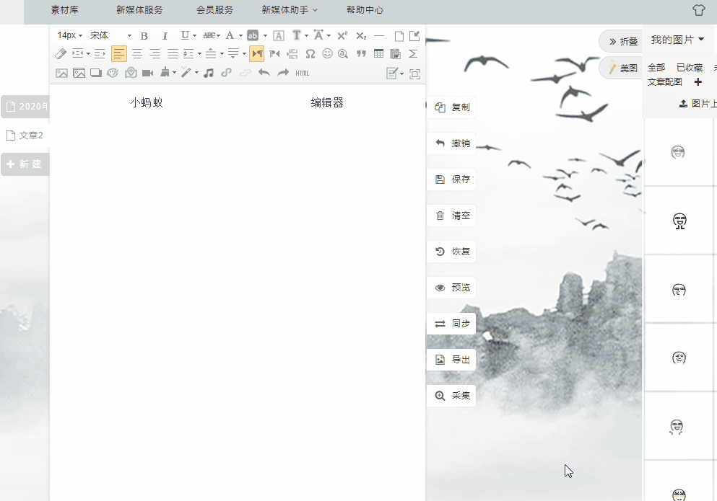Click the emoji smiley face icon
Image resolution: width=717 pixels, height=501 pixels.
[327, 54]
